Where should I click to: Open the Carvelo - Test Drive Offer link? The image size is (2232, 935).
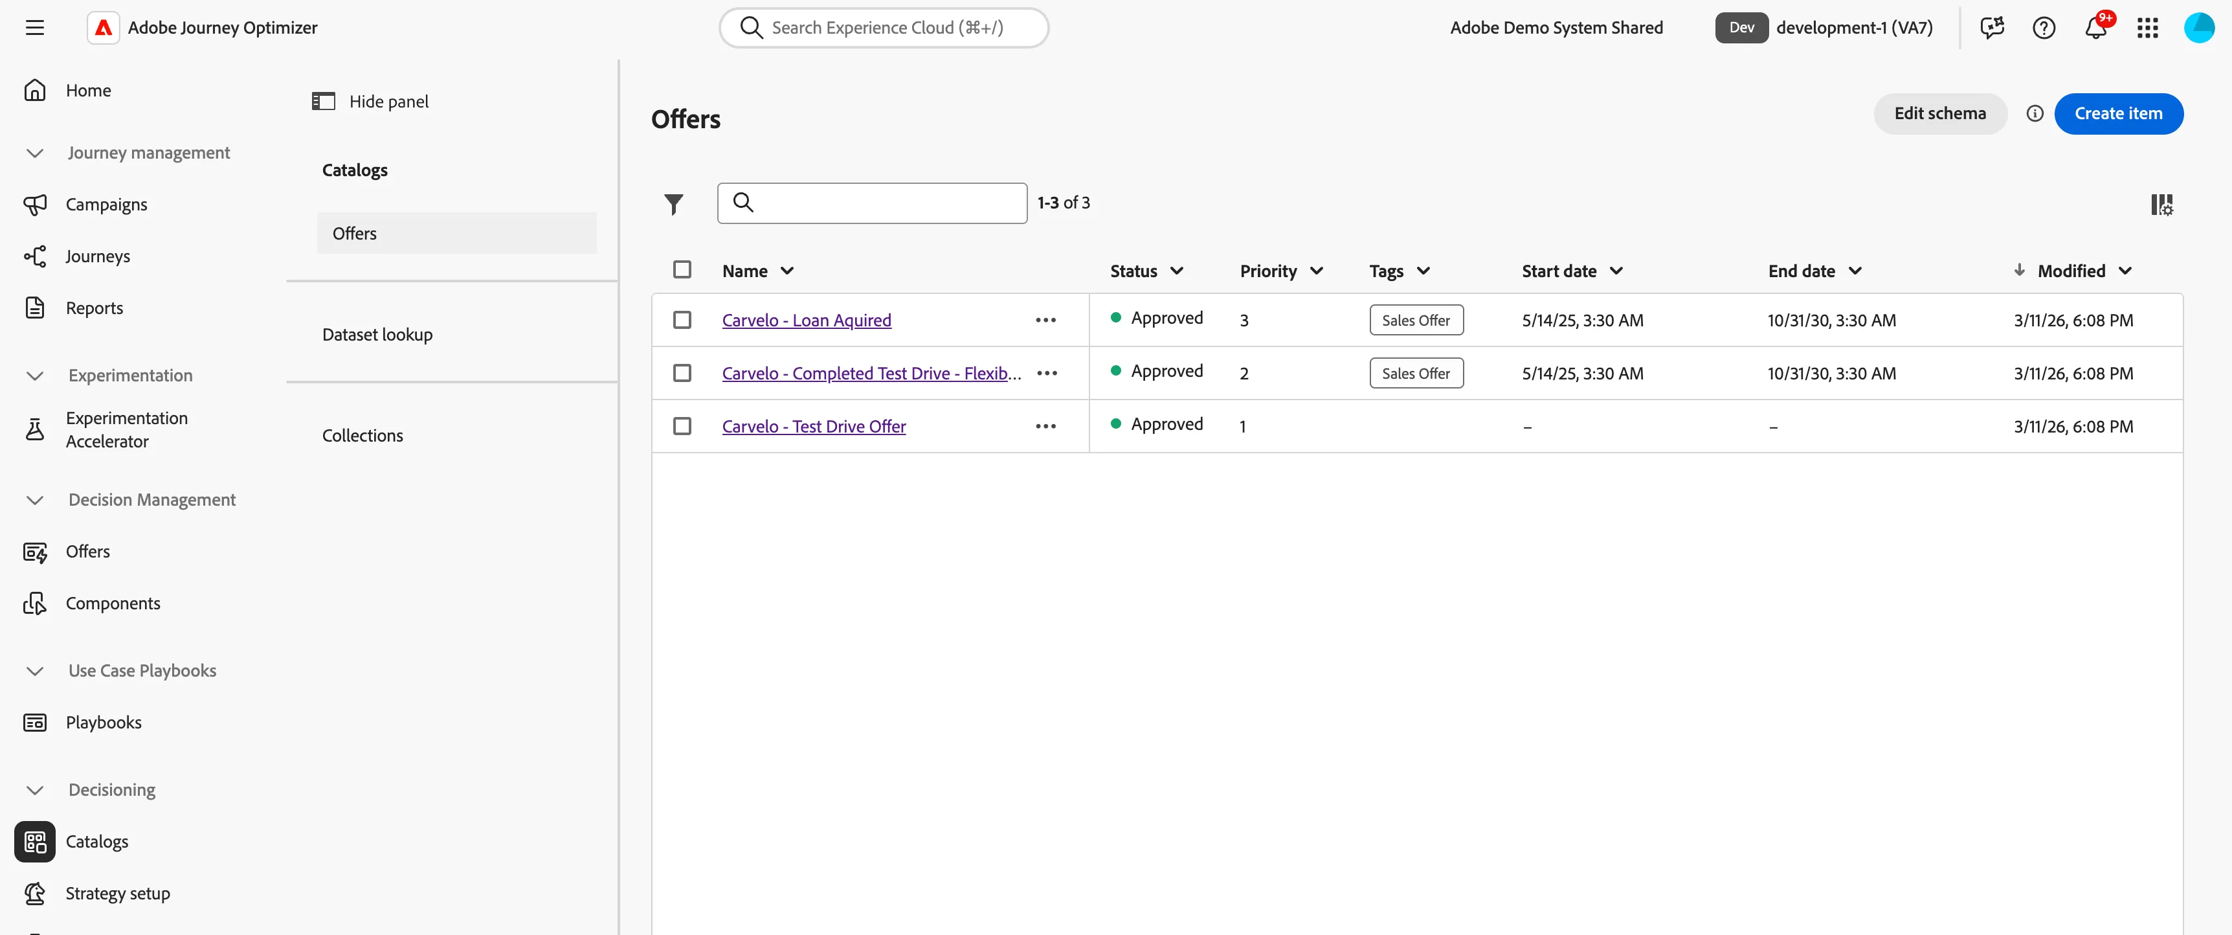pos(814,426)
